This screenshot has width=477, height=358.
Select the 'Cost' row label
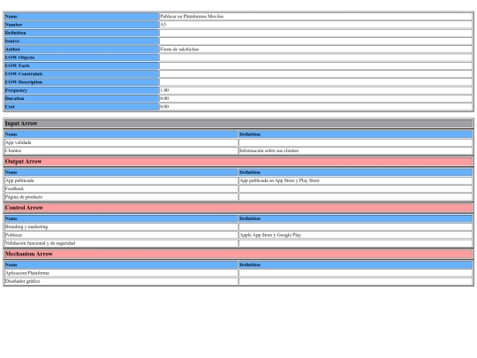tap(81, 107)
